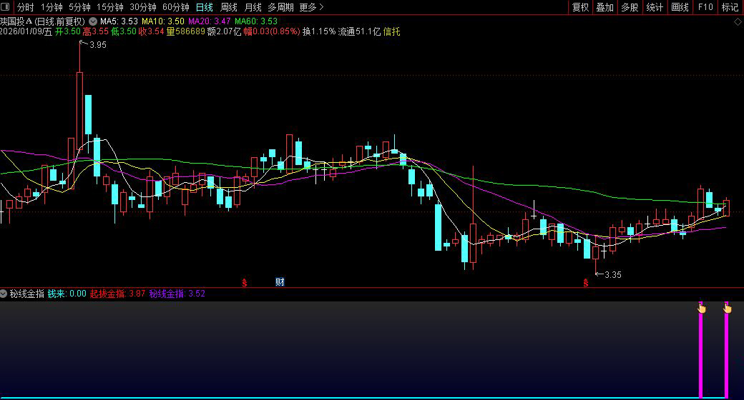Screen dimensions: 744x400
Task: Select the 5分钟 period tab
Action: tap(79, 7)
